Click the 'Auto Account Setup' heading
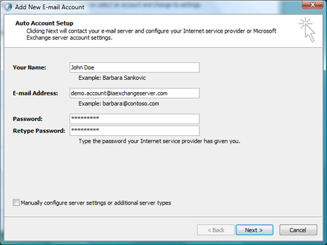Screen dimensions: 327x245 pos(44,24)
